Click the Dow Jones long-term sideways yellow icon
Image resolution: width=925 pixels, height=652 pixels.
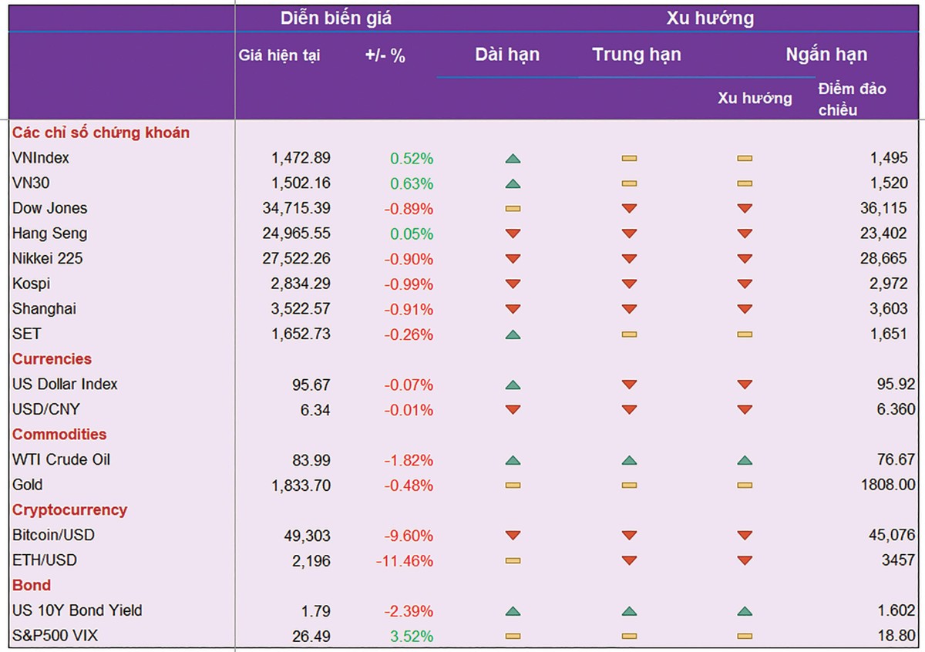pos(513,209)
